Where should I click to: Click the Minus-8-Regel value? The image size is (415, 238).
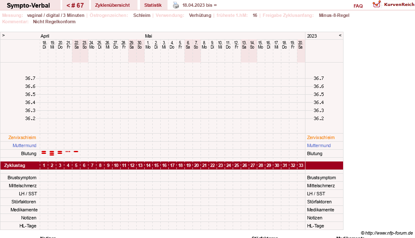point(334,15)
